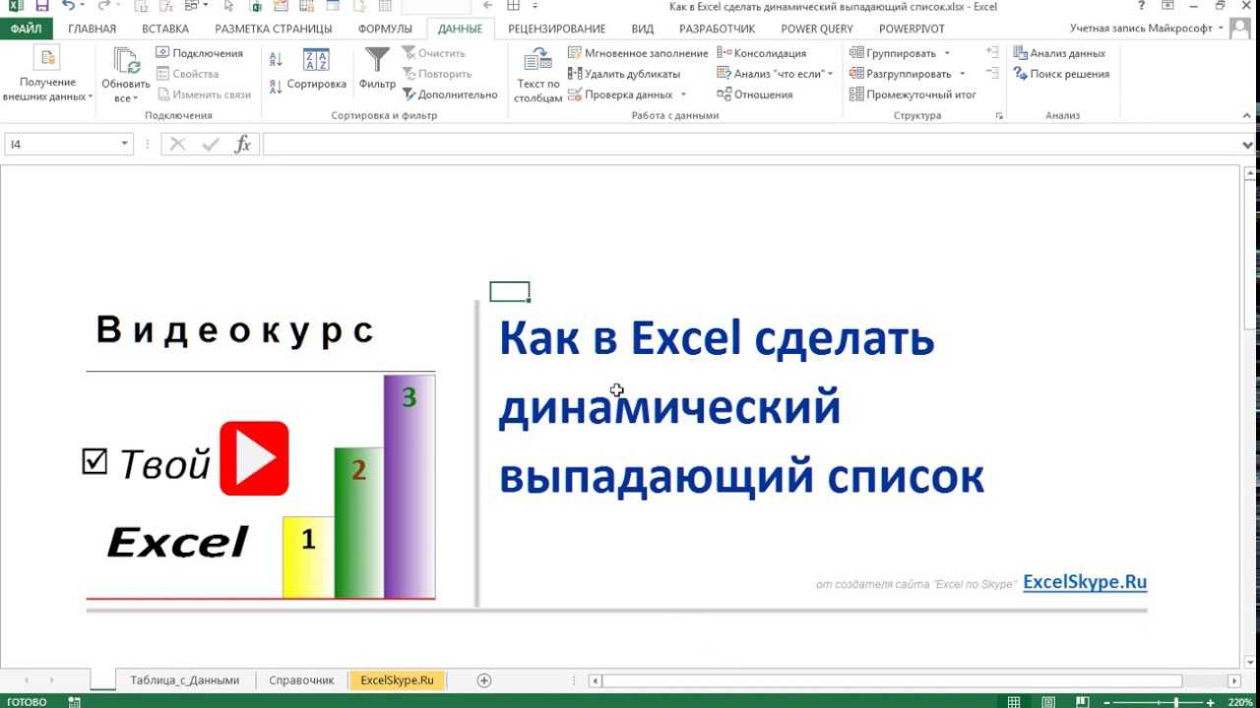
Task: Click the Insert Function fx icon
Action: click(x=242, y=145)
